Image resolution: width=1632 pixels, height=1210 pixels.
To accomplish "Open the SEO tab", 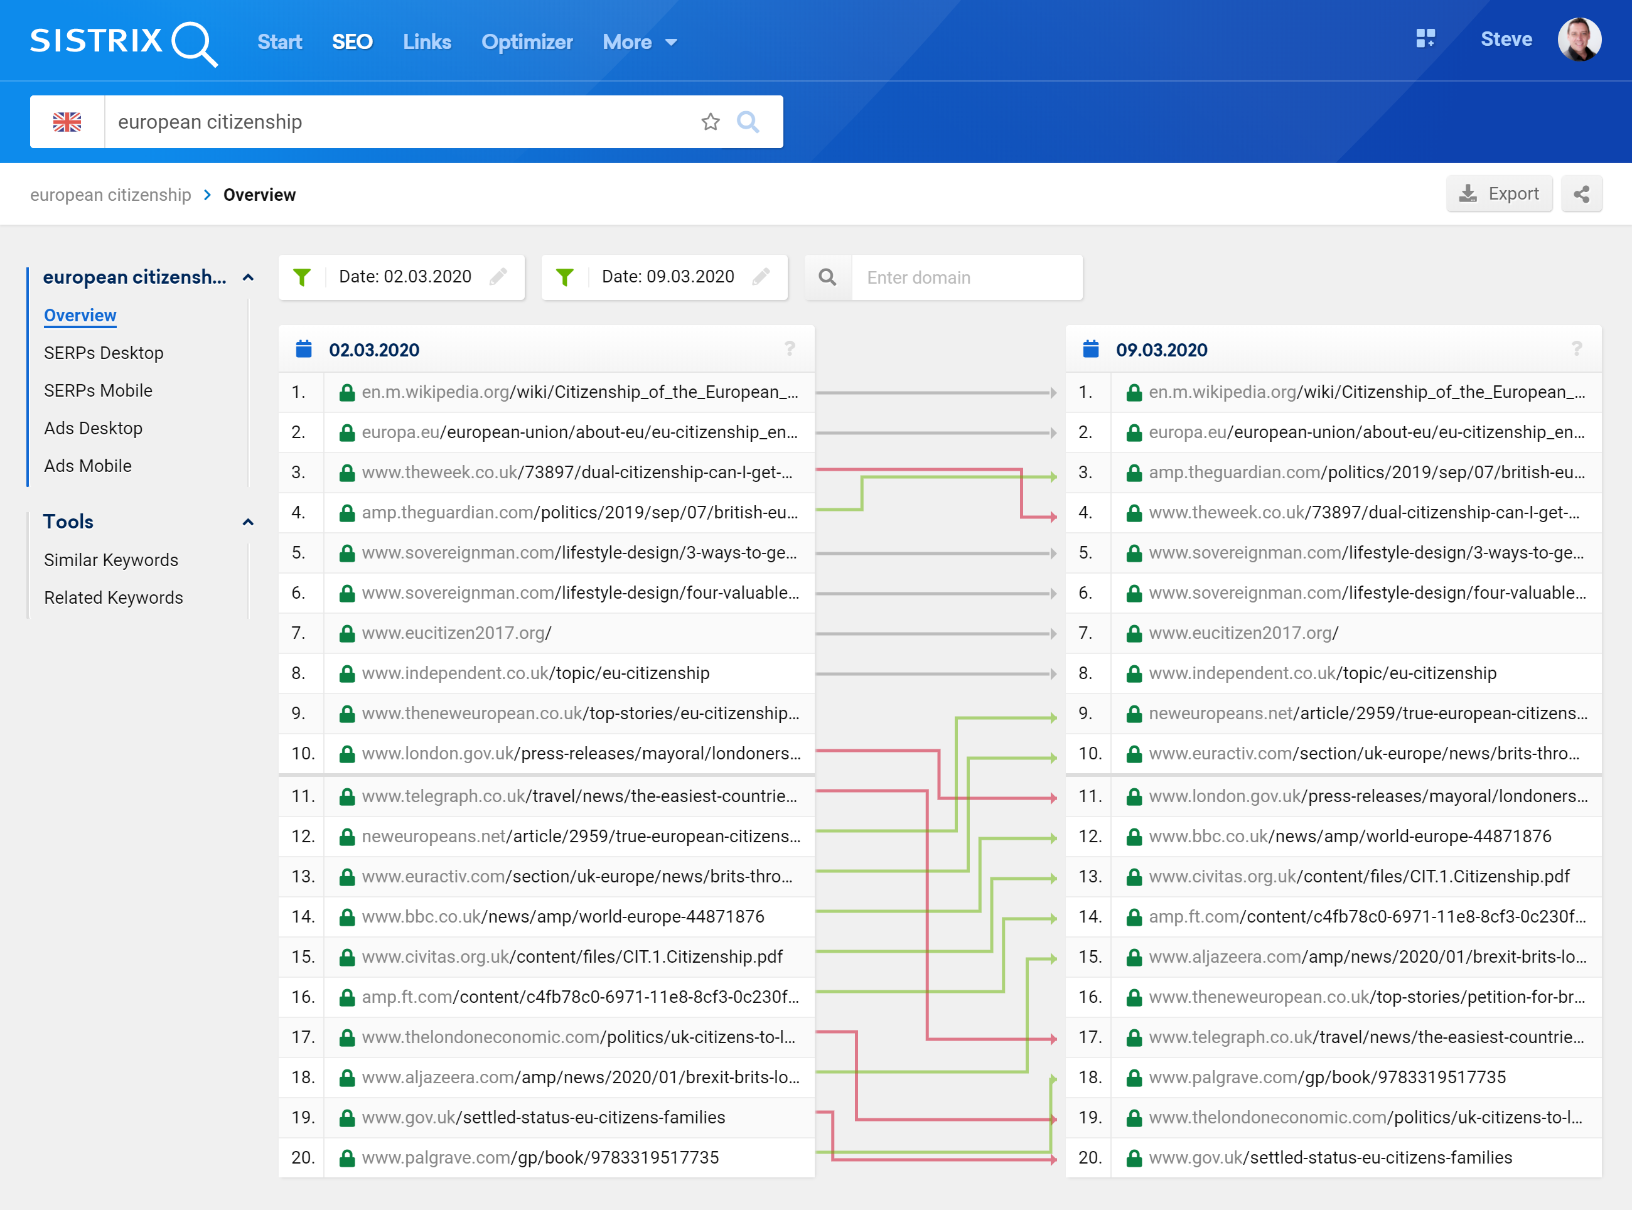I will (352, 43).
